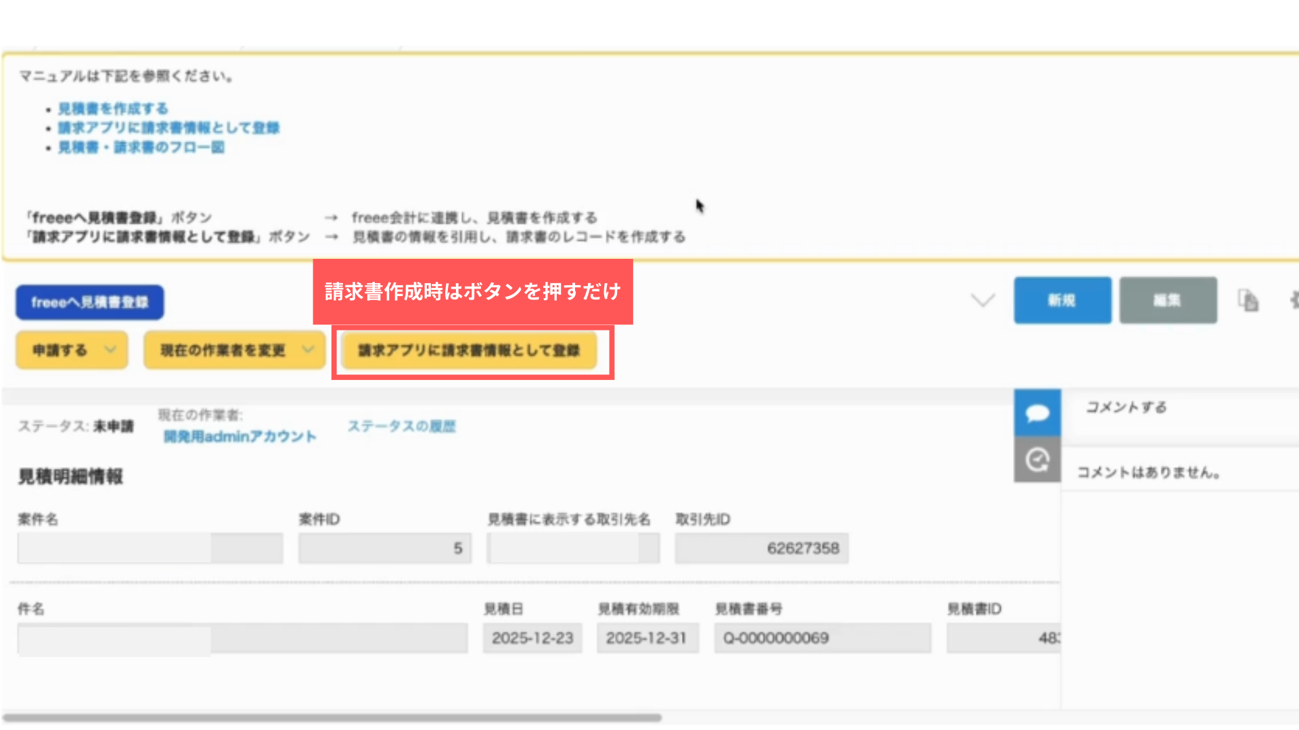The height and width of the screenshot is (730, 1299).
Task: Open the 見積書を作成する manual link
Action: (112, 108)
